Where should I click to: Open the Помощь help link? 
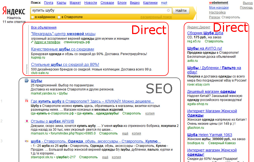coord(246,8)
